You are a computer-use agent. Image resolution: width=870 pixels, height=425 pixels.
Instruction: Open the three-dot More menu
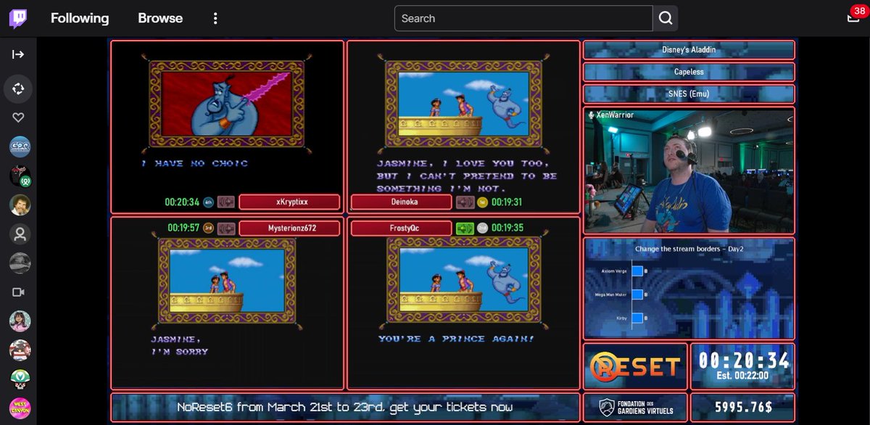pyautogui.click(x=215, y=18)
